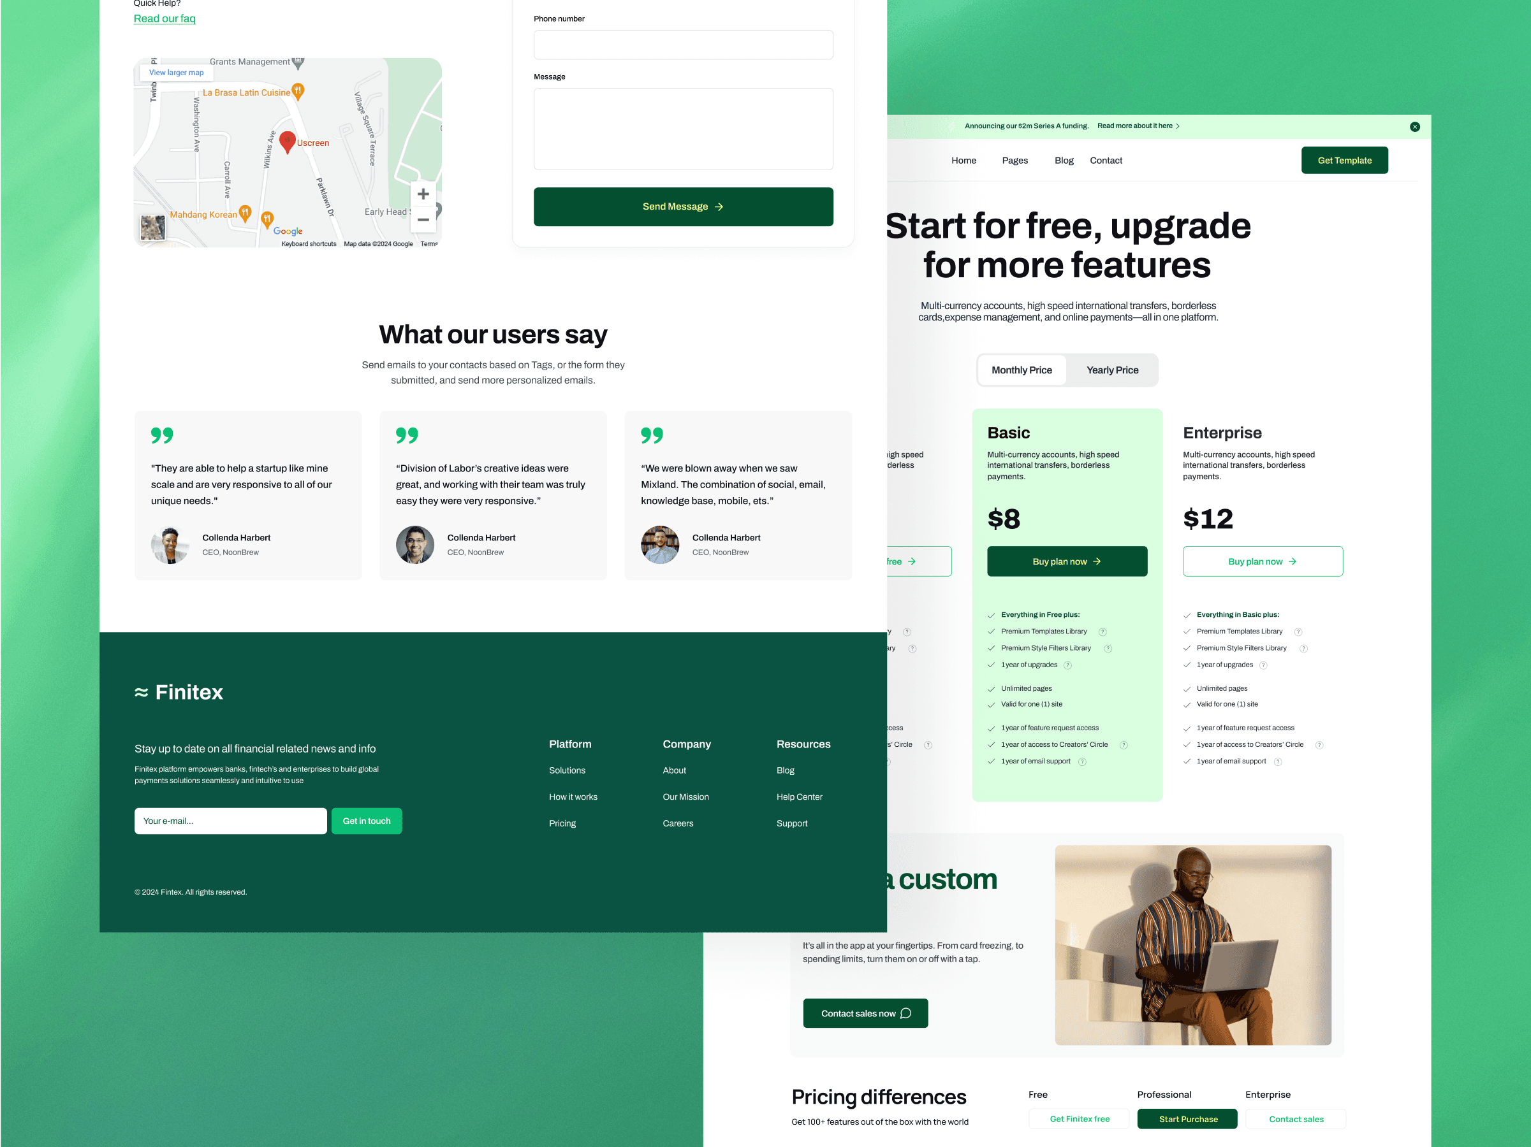Toggle to Yearly Price pricing view

pos(1111,370)
